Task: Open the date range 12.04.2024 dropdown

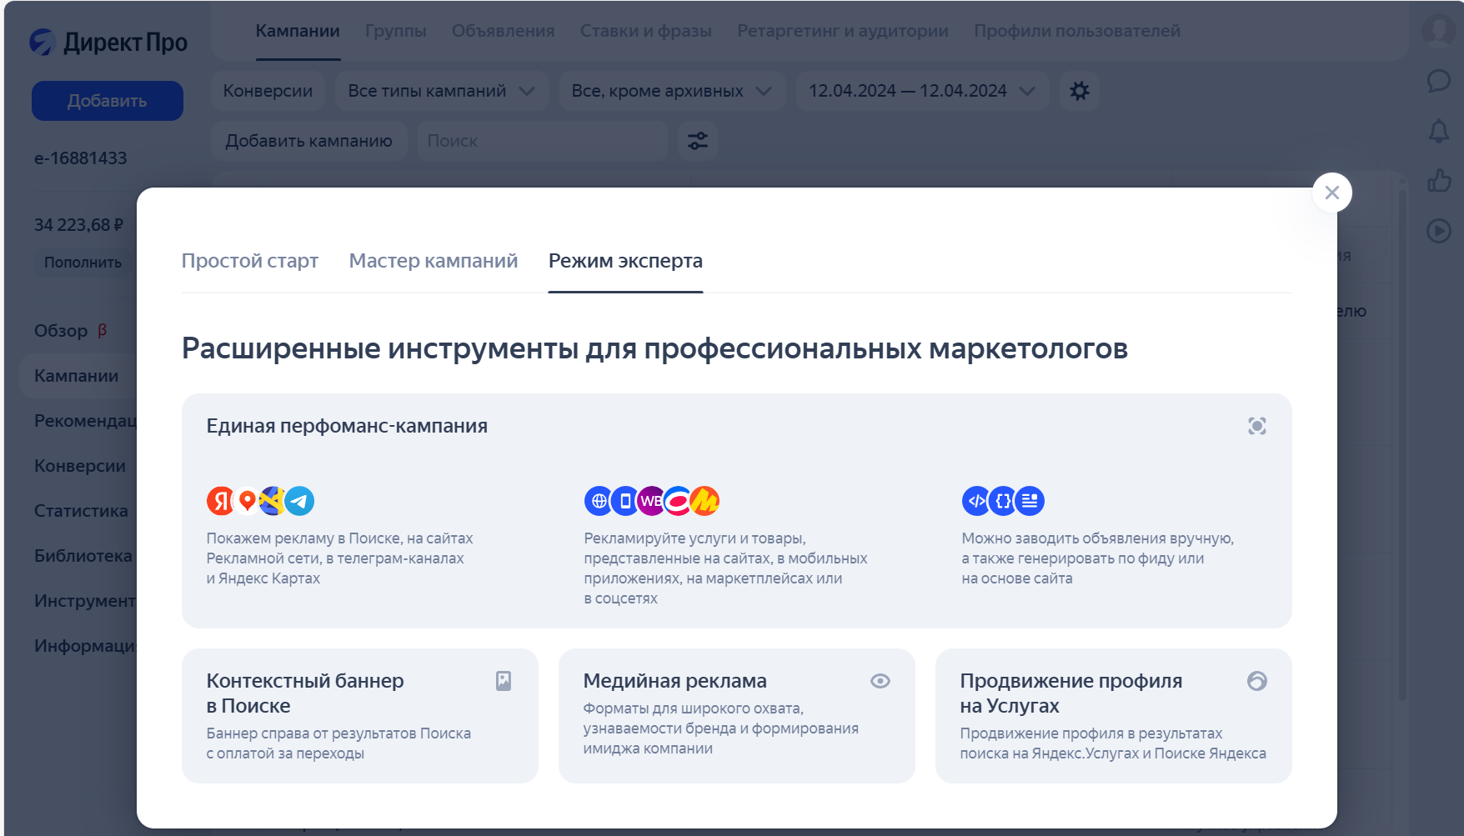Action: (923, 91)
